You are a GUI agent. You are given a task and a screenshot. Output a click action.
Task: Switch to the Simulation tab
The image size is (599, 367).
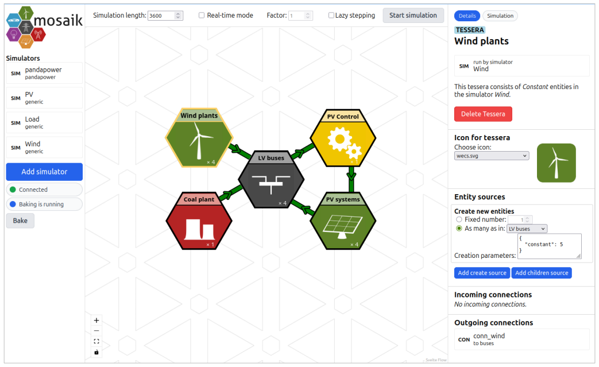tap(500, 16)
